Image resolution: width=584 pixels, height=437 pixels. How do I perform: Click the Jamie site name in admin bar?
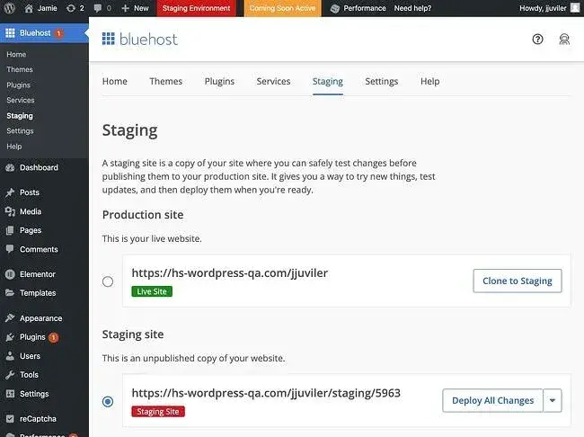coord(48,8)
